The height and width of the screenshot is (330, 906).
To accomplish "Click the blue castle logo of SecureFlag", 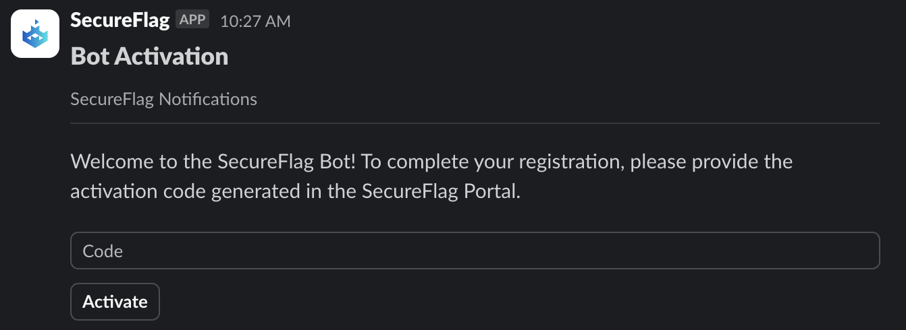I will pos(35,34).
